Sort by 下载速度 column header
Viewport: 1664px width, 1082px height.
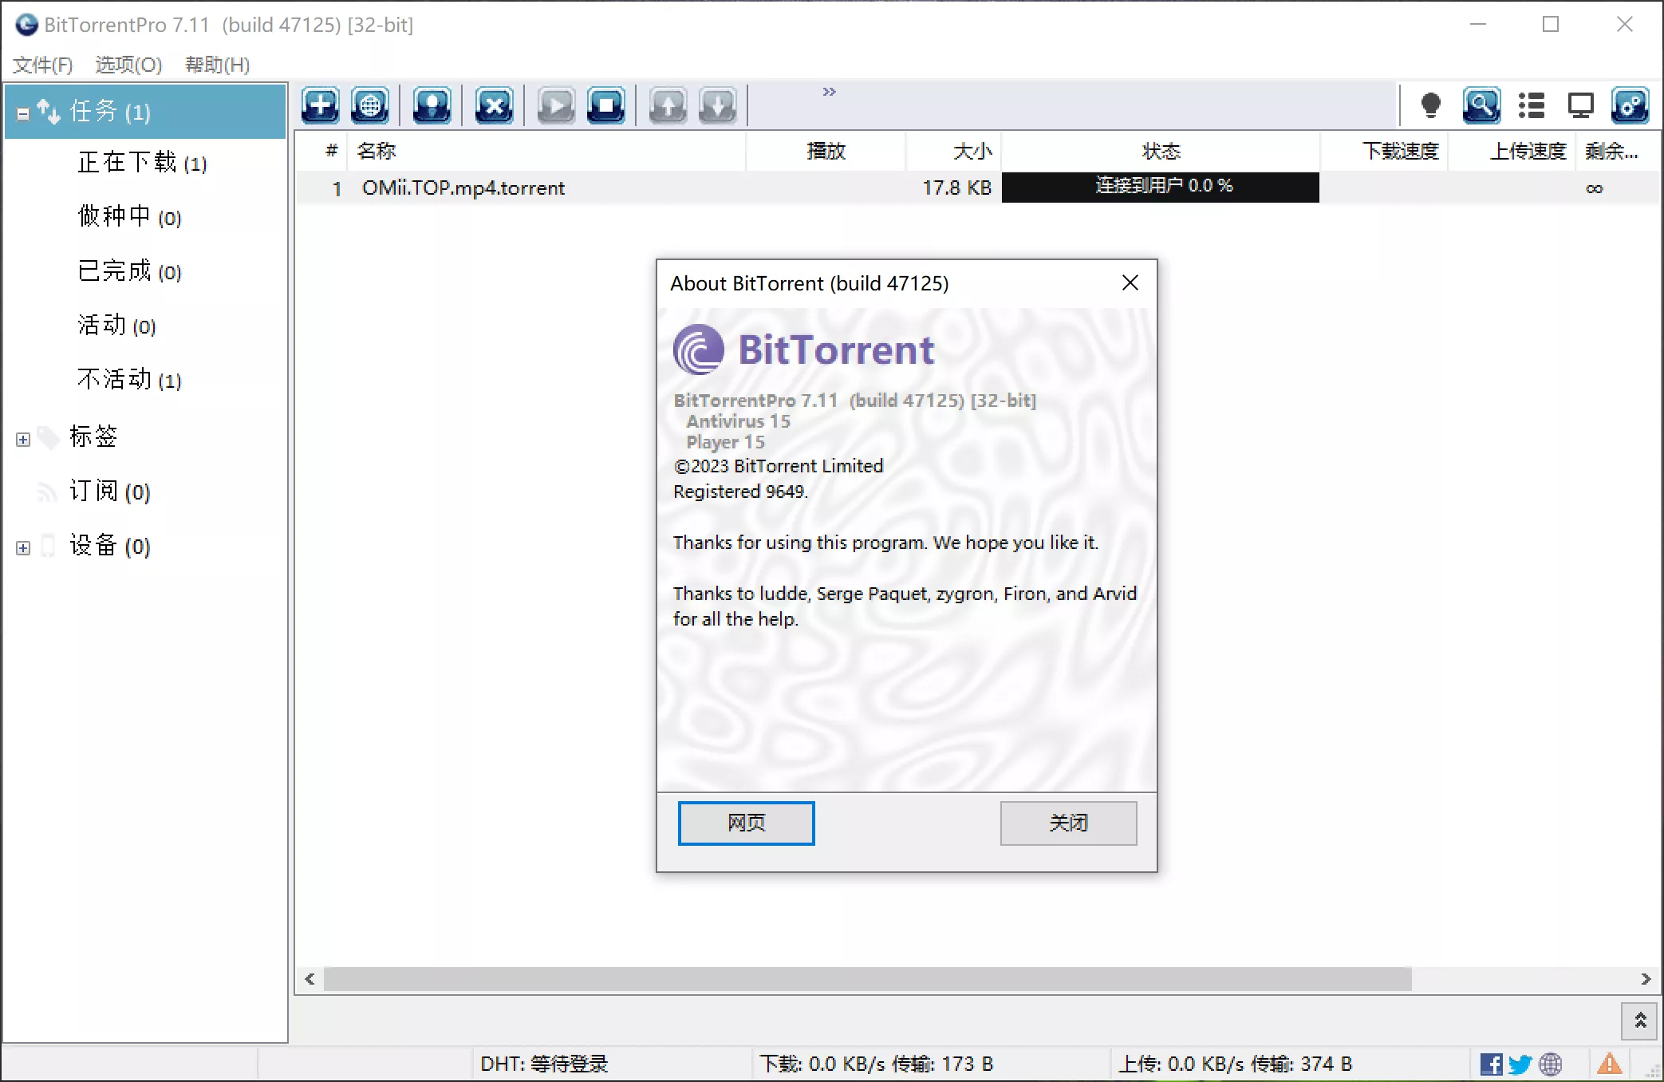1385,151
